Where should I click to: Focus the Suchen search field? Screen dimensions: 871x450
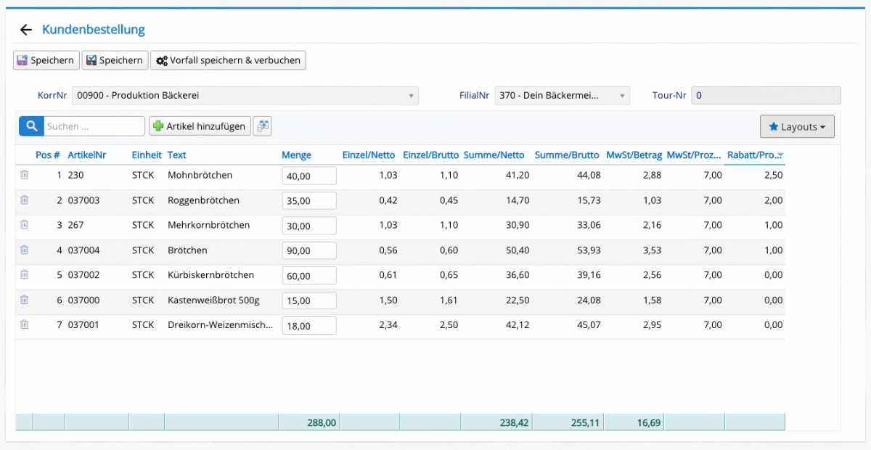[94, 126]
